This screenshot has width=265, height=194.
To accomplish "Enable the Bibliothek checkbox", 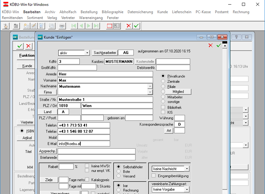I will tap(163, 107).
